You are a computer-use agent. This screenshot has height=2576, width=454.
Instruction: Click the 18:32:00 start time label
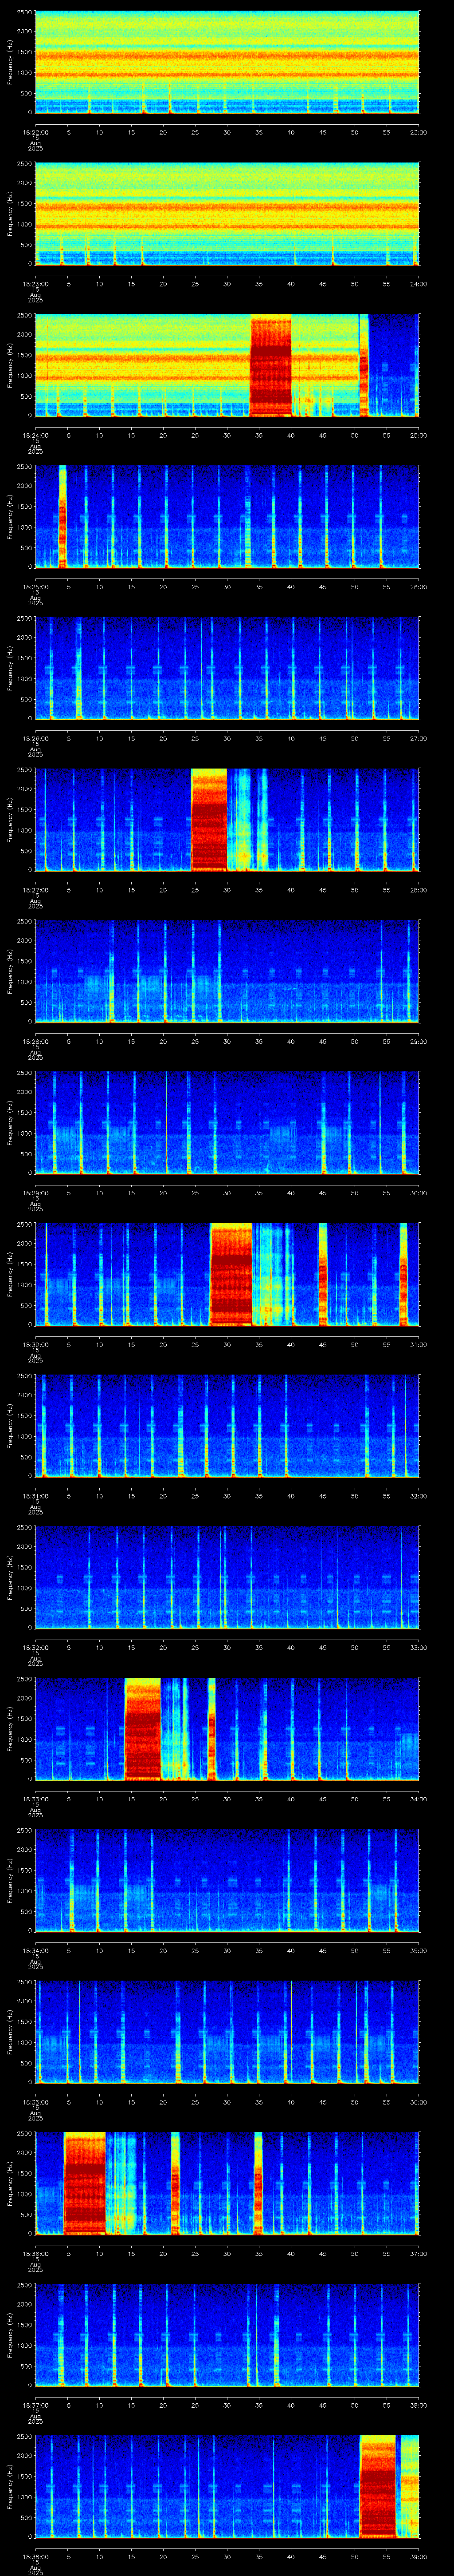coord(36,1647)
